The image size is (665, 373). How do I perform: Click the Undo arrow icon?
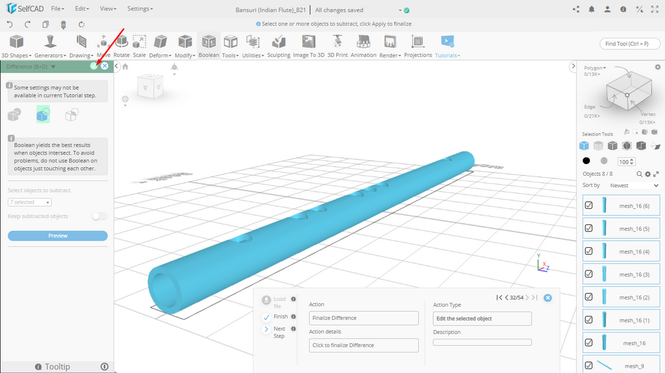[10, 24]
